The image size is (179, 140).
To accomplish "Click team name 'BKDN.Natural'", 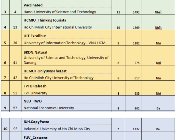I will click(35, 52).
